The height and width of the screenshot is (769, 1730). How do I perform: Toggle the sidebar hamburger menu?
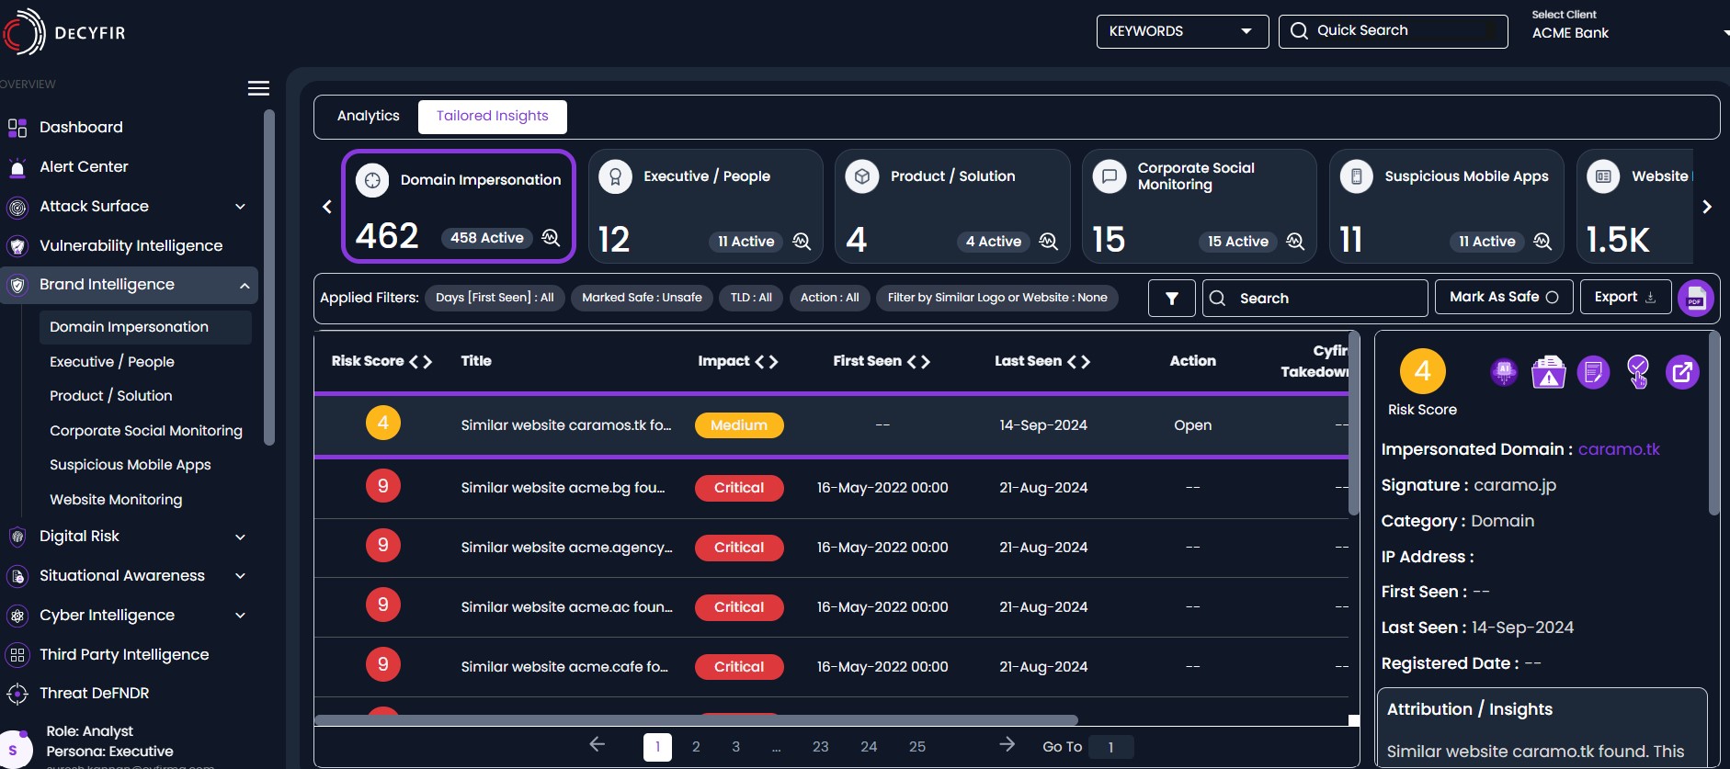point(258,88)
